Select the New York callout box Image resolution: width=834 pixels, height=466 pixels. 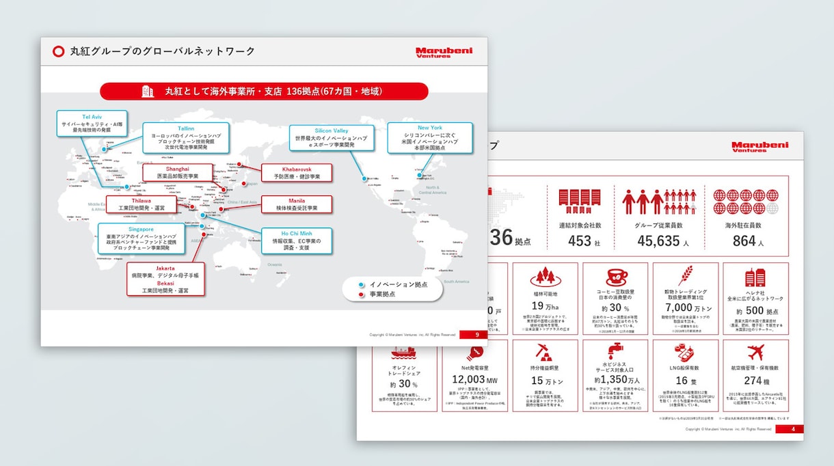tap(430, 137)
